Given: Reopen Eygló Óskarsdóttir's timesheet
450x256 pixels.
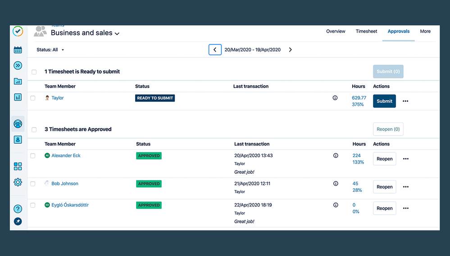Looking at the screenshot, I should click(x=385, y=208).
